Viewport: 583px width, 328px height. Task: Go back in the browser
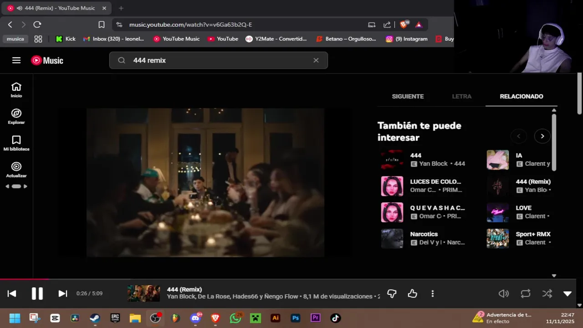tap(10, 25)
